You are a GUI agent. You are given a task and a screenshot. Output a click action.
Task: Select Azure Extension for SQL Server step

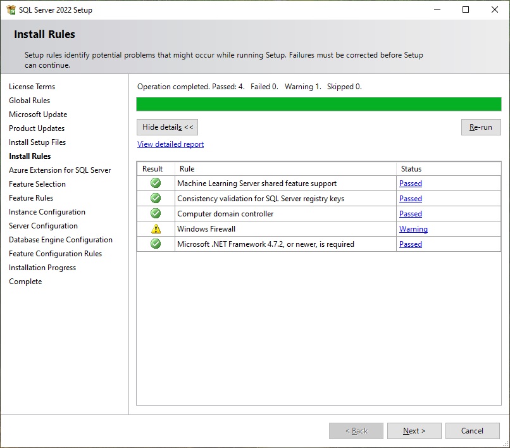coord(59,170)
